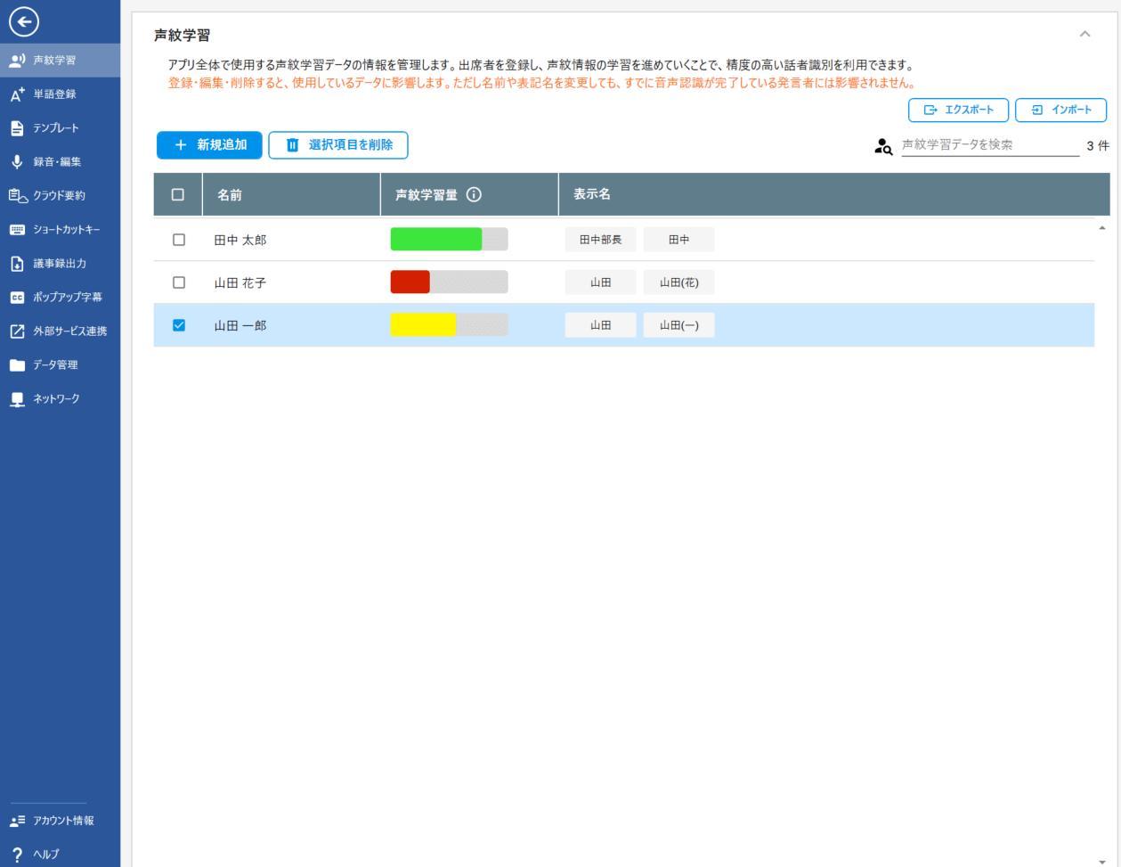Toggle the select-all checkbox in table header
Viewport: 1121px width, 867px height.
coord(178,194)
